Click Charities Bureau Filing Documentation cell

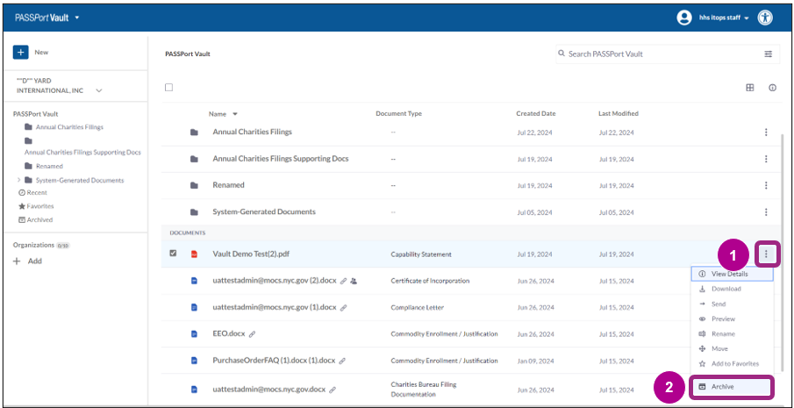point(424,390)
